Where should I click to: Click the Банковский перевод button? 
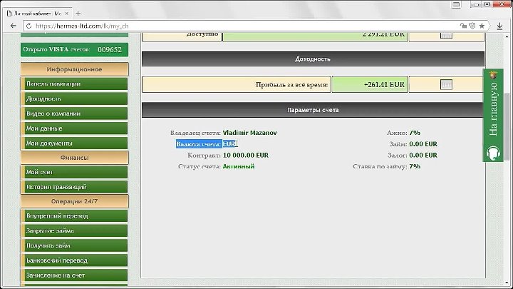75,260
